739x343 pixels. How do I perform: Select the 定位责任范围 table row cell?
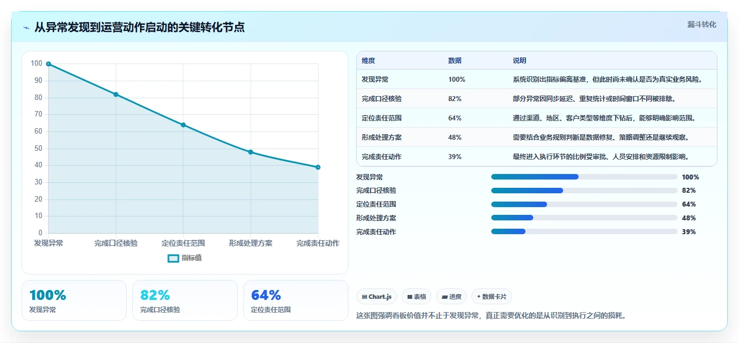(382, 118)
